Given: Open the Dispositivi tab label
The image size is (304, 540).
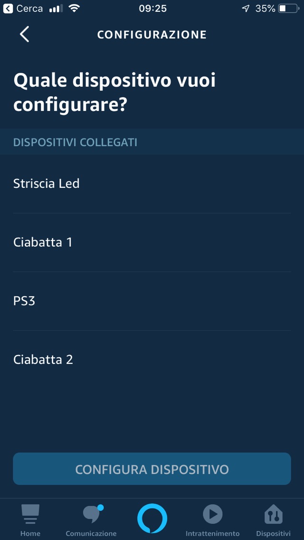Looking at the screenshot, I should (273, 533).
